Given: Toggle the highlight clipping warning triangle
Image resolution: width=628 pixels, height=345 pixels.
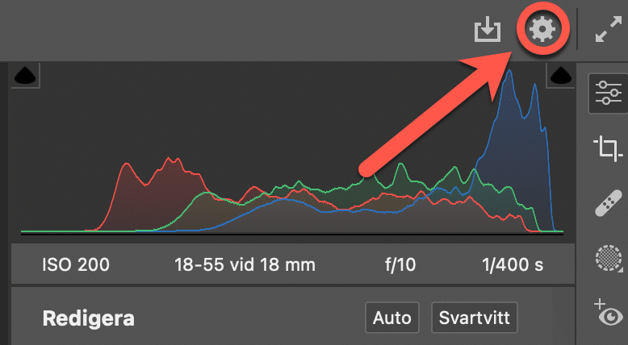Looking at the screenshot, I should coord(559,76).
